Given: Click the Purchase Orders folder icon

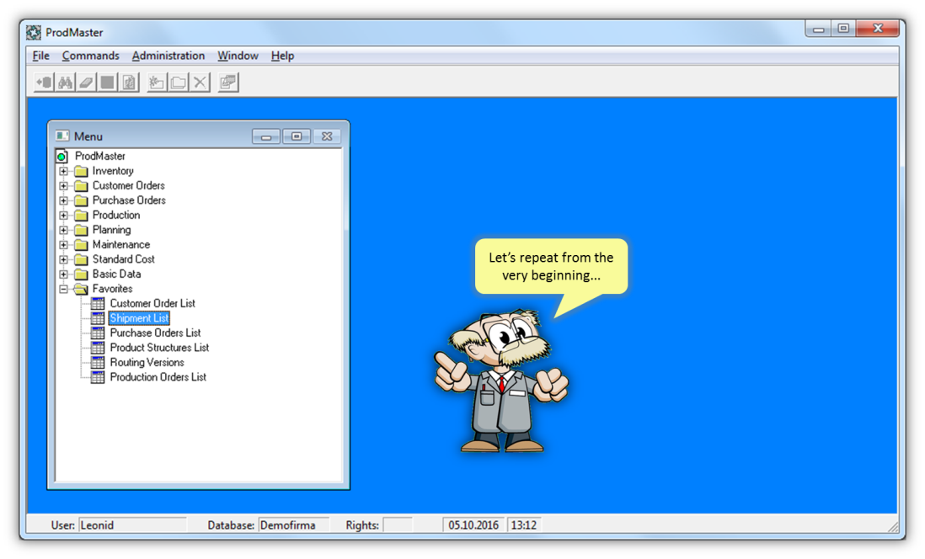Looking at the screenshot, I should 82,200.
